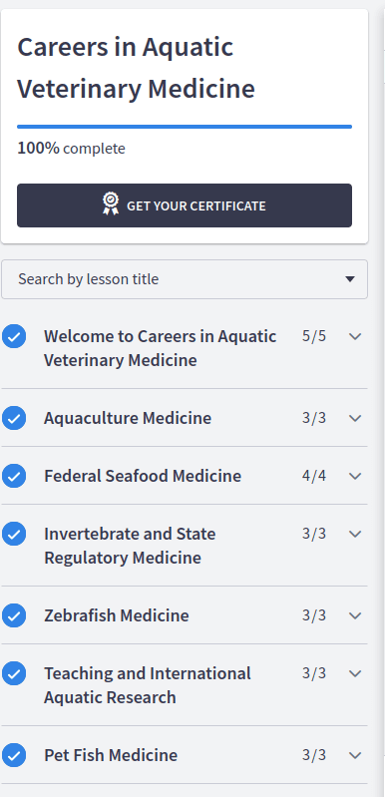Click the Aquaculture Medicine completion checkmark icon

pyautogui.click(x=14, y=418)
